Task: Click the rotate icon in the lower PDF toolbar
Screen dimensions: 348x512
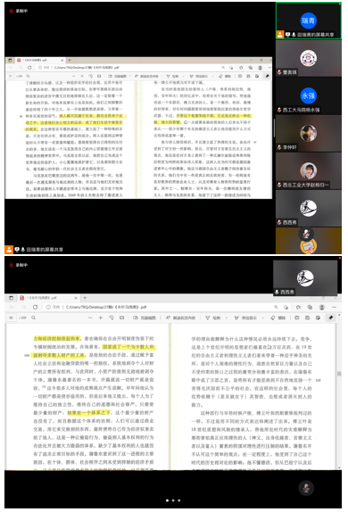Action: click(x=112, y=318)
